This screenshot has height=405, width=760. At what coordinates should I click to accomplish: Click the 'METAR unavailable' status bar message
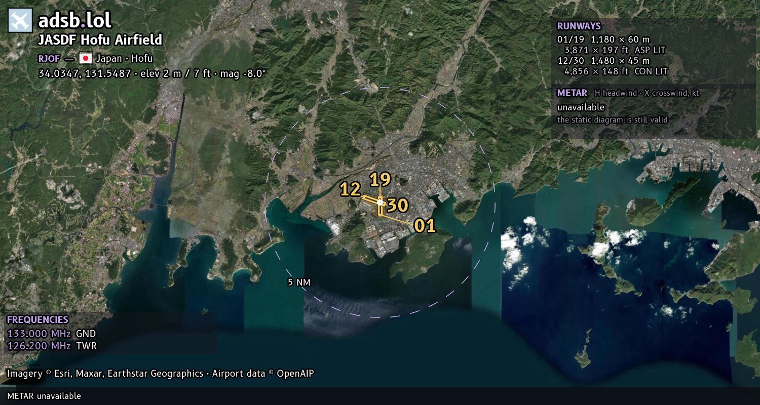point(44,396)
